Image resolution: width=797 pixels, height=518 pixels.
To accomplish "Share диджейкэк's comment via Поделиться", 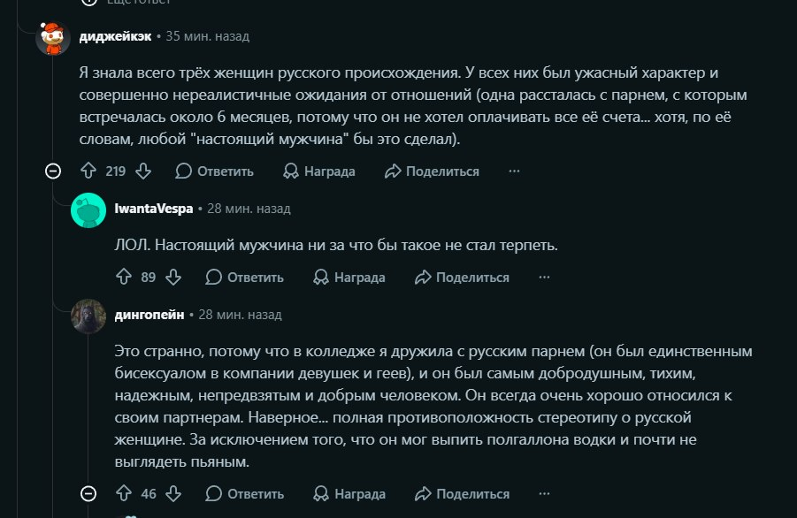I will pyautogui.click(x=432, y=171).
